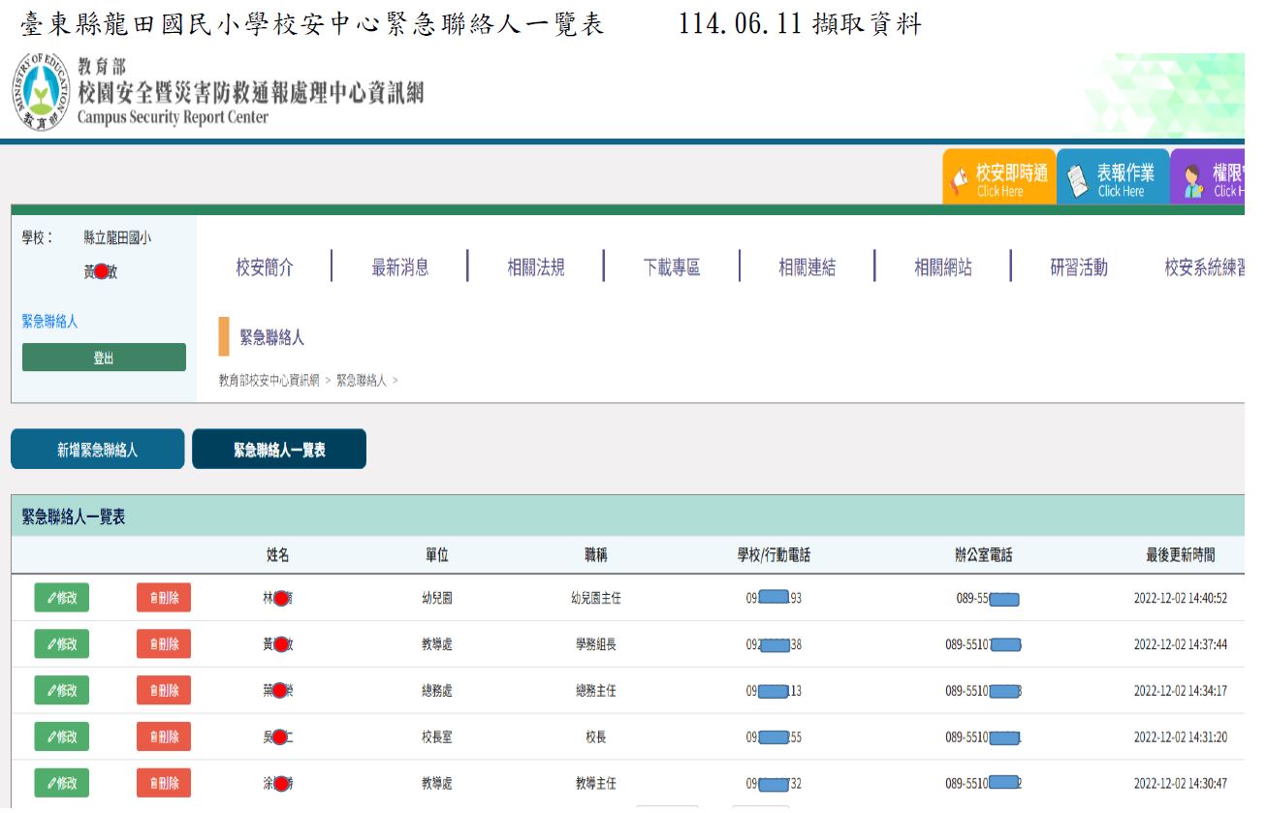Click 新增緊急聯絡人 button
Image resolution: width=1267 pixels, height=813 pixels.
point(97,450)
